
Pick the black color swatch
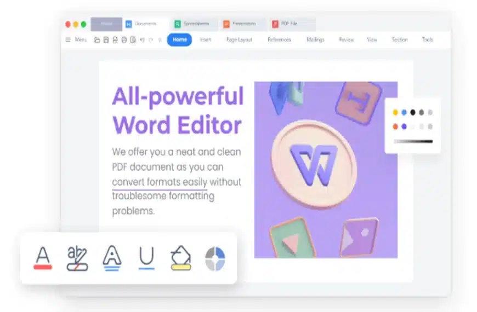coord(413,112)
